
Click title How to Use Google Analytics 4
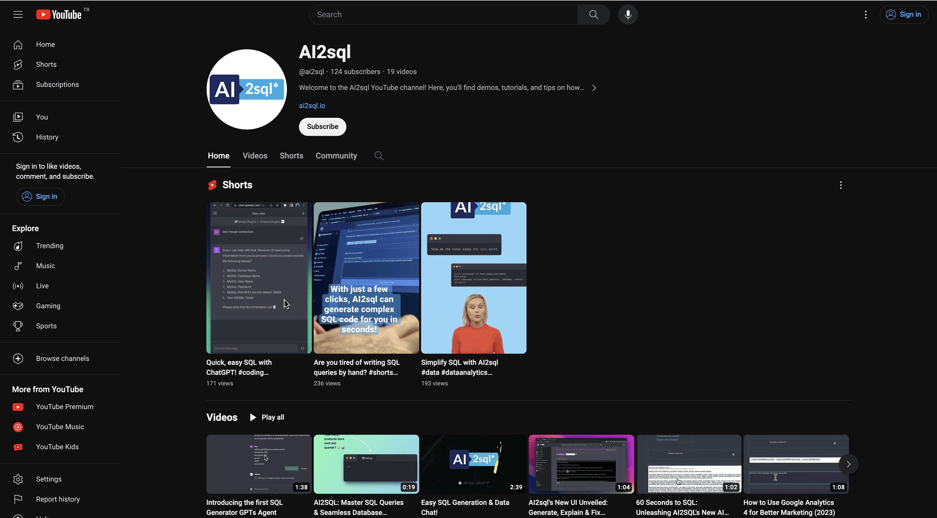(x=789, y=507)
